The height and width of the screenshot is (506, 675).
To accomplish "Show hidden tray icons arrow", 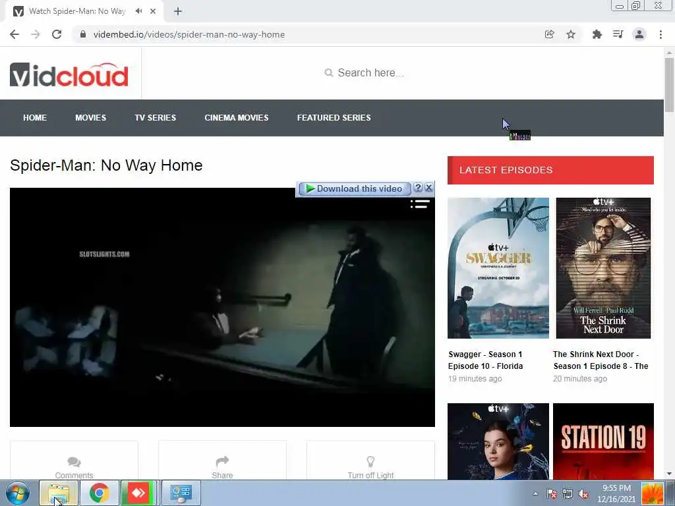I will pyautogui.click(x=535, y=493).
